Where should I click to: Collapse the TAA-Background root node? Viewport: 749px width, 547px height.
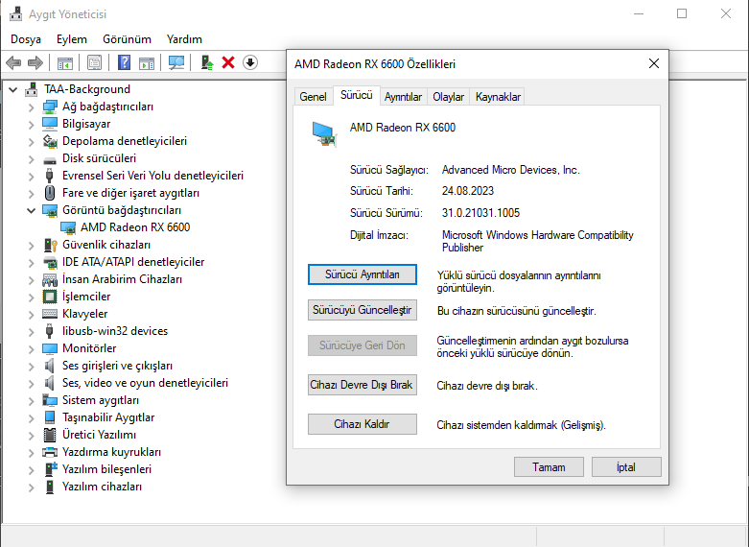coord(12,89)
